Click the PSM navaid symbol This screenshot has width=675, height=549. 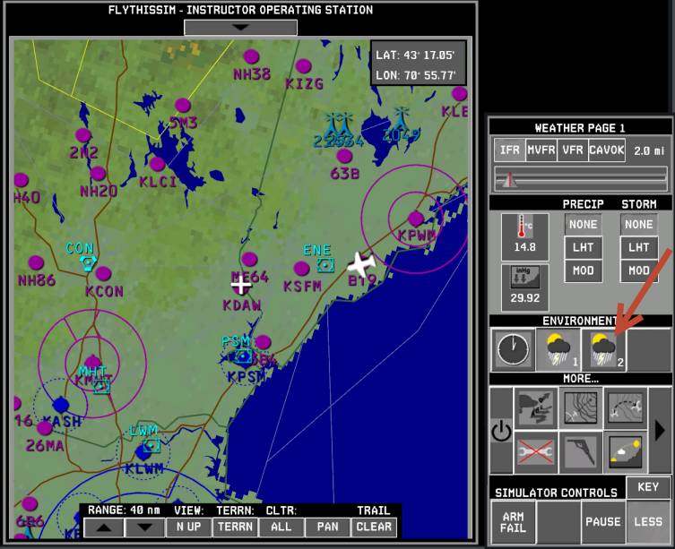243,356
